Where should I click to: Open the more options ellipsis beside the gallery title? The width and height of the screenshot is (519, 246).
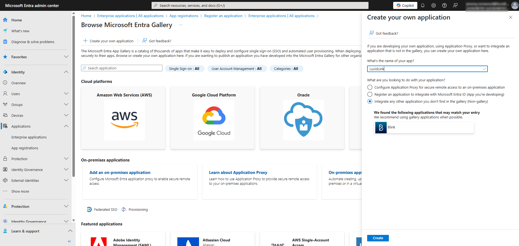181,25
